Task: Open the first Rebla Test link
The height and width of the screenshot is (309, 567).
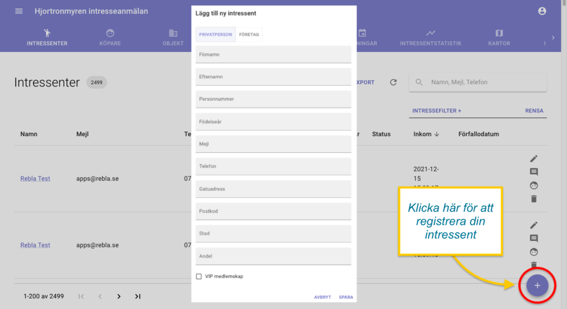Action: click(35, 179)
